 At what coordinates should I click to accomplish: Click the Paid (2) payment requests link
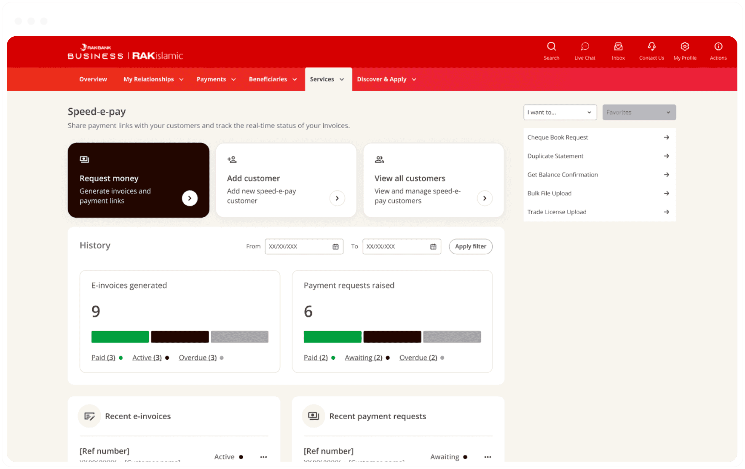[x=316, y=358]
